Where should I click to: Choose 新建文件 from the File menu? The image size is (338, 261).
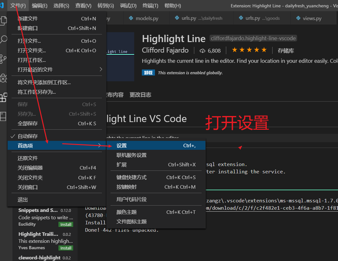point(57,19)
